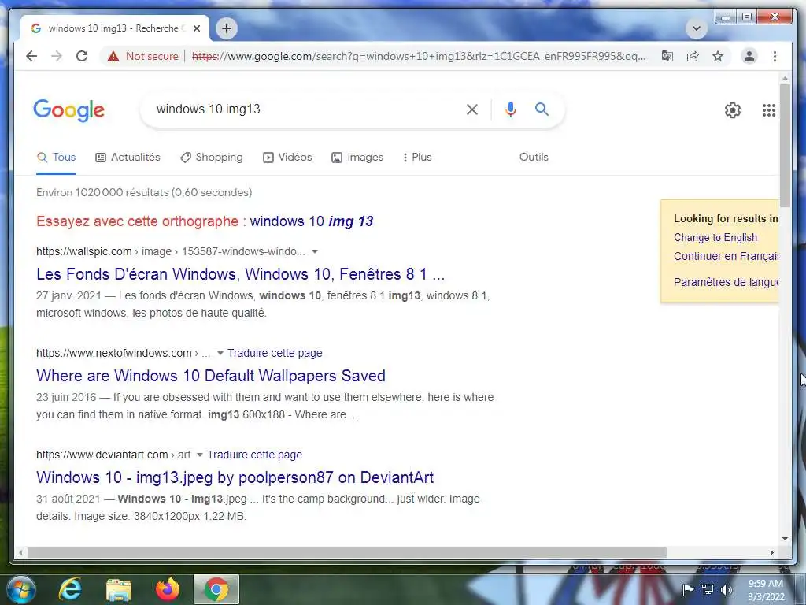The height and width of the screenshot is (605, 806).
Task: Click the scroll right arrow of the horizontal scrollbar
Action: tap(771, 552)
